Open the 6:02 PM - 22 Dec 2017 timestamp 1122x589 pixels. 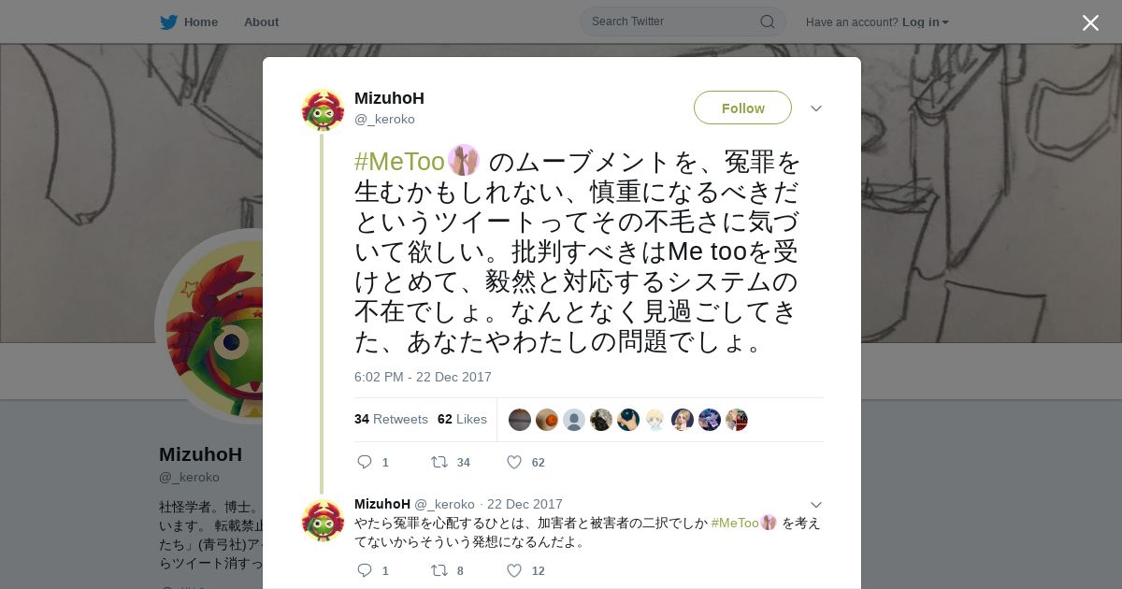[x=423, y=377]
